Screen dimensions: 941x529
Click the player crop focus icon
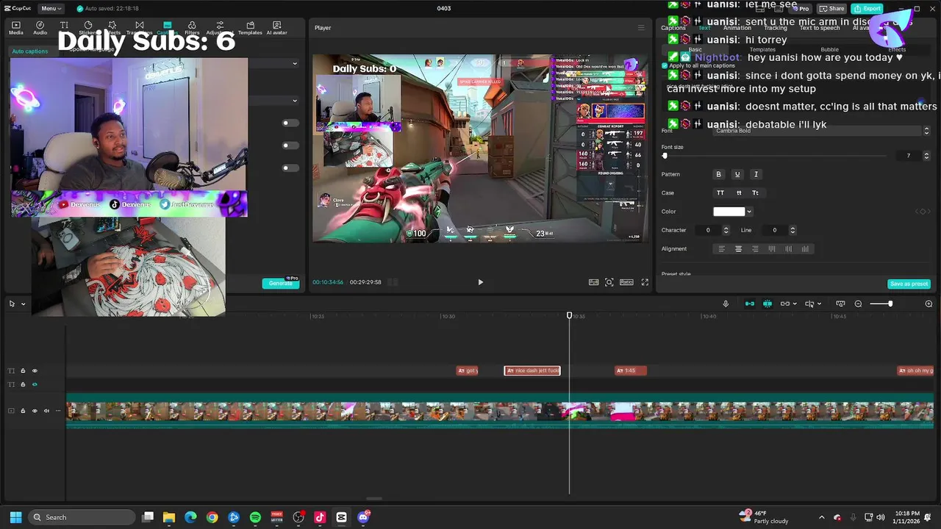pos(609,282)
